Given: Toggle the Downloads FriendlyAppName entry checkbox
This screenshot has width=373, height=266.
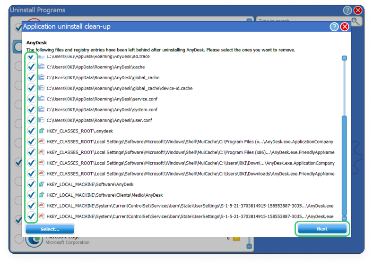Looking at the screenshot, I should point(31,174).
